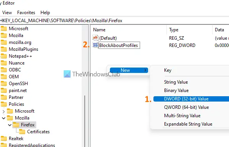Expand the Microsoft key under Policies
Image resolution: width=229 pixels, height=147 pixels.
(4, 111)
